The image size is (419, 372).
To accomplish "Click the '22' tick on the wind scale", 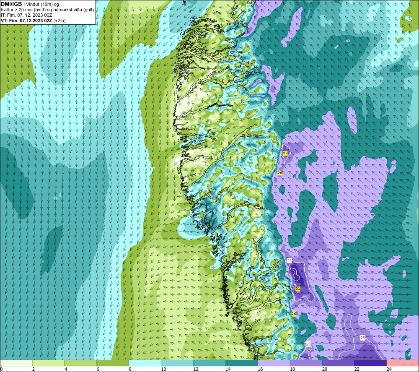I will pos(357,369).
